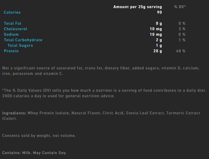The height and width of the screenshot is (159, 209).
Task: Select 'Contents sold by weight' statement
Action: [x=39, y=136]
